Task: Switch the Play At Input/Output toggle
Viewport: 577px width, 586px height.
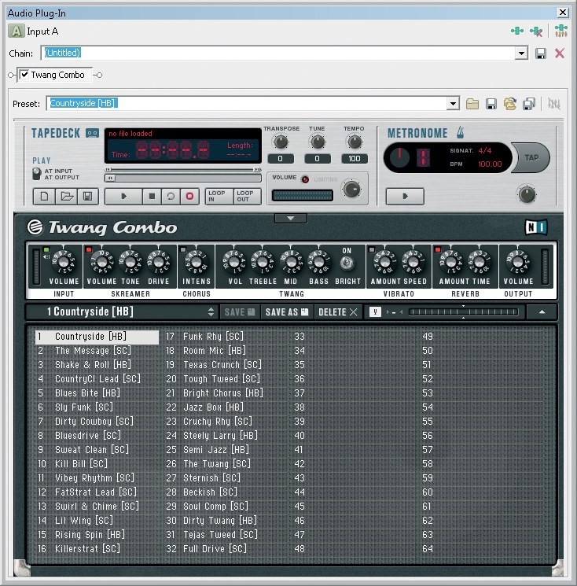Action: tap(37, 174)
